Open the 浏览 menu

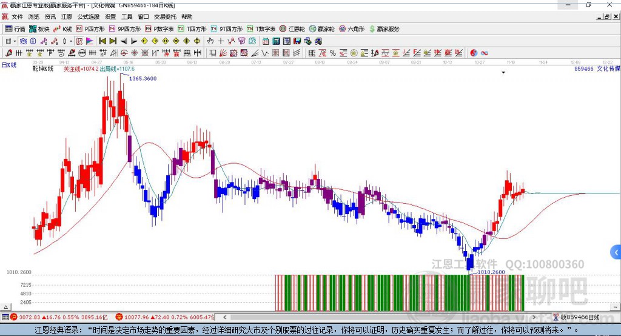pos(34,16)
